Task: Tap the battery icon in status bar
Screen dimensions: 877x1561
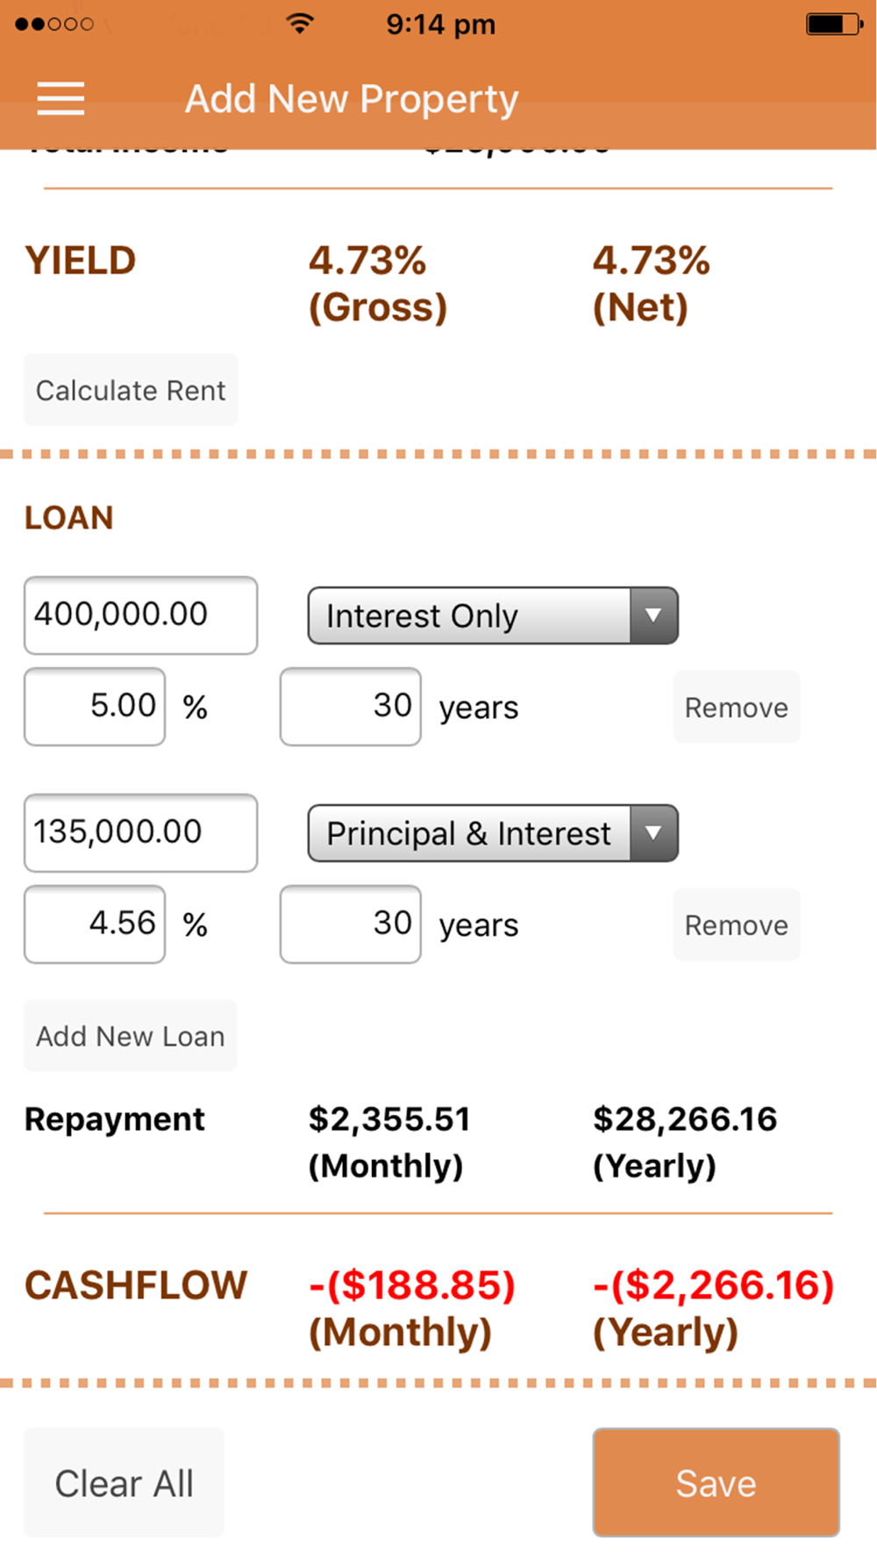Action: [x=833, y=24]
